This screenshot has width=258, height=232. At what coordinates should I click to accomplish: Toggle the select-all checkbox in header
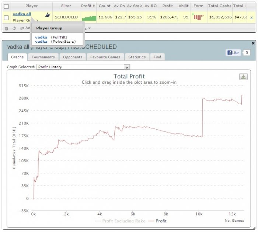point(6,7)
